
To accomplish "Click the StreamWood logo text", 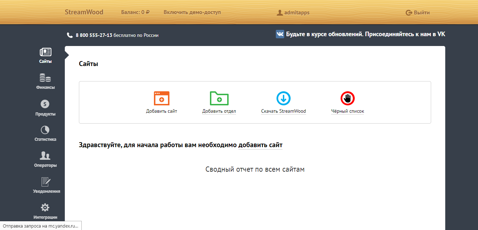I will coord(84,12).
